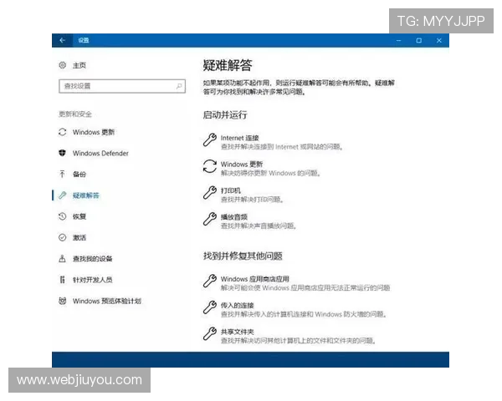Run the Windows 更新 troubleshooter
Viewport: 502px width, 401px height.
[x=242, y=165]
